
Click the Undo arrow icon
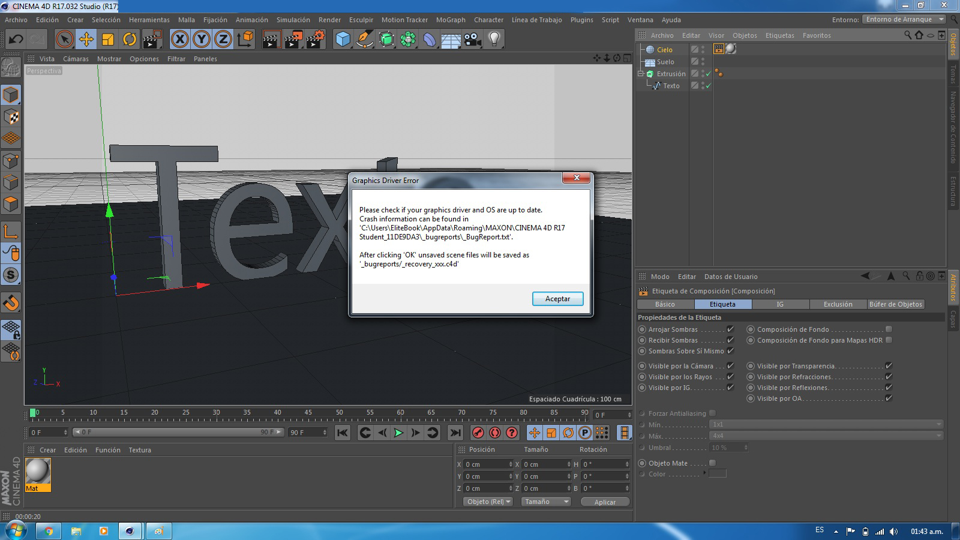(16, 40)
